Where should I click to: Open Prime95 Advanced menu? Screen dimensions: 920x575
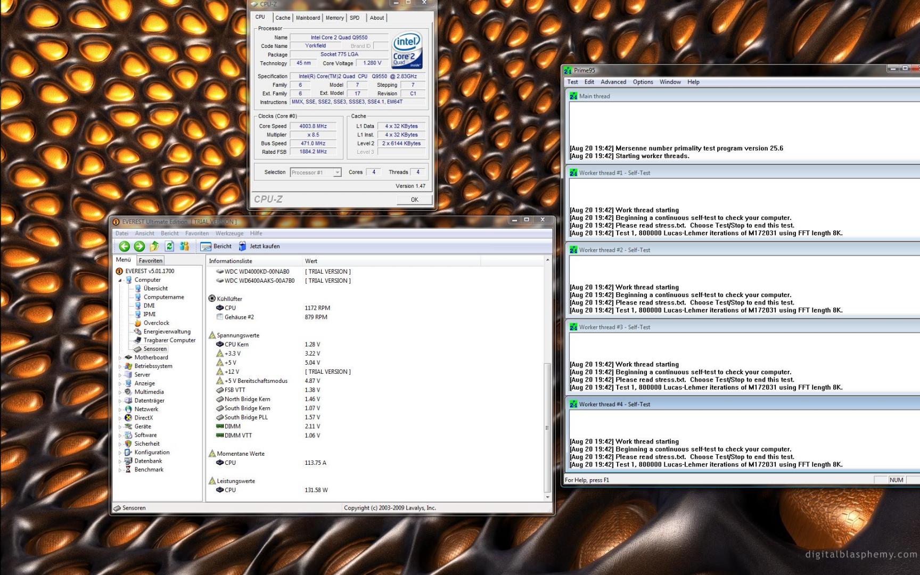[x=613, y=82]
